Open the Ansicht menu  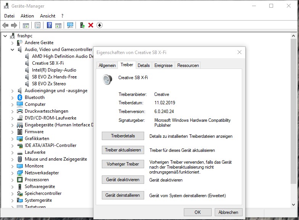[48, 16]
